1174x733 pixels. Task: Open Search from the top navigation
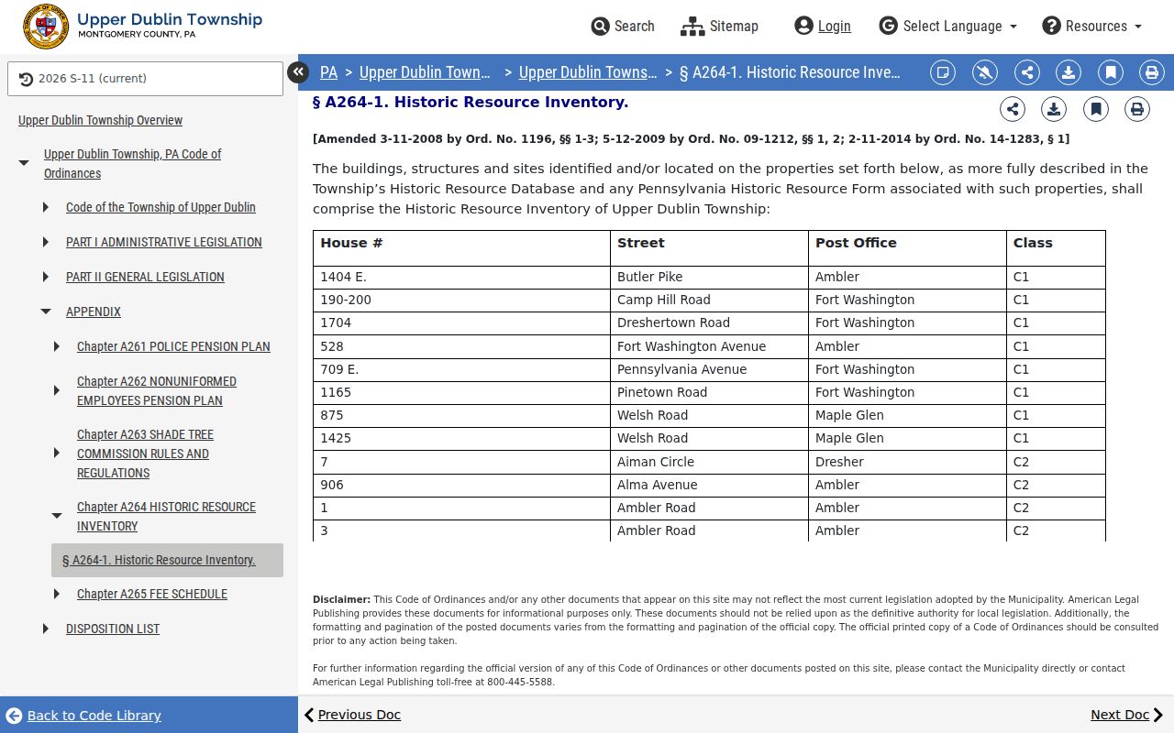pyautogui.click(x=623, y=26)
